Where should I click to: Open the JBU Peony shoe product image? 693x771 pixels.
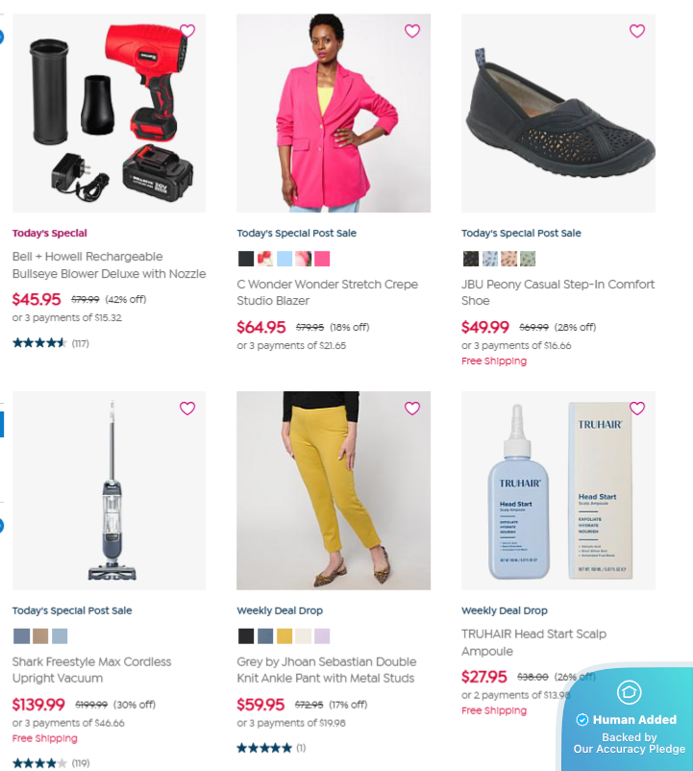coord(558,113)
